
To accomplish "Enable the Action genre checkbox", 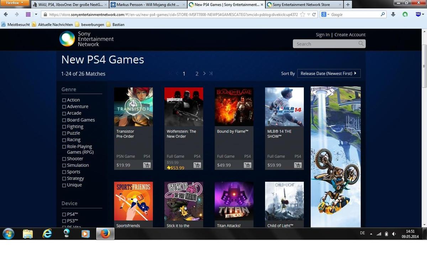I will pos(64,100).
